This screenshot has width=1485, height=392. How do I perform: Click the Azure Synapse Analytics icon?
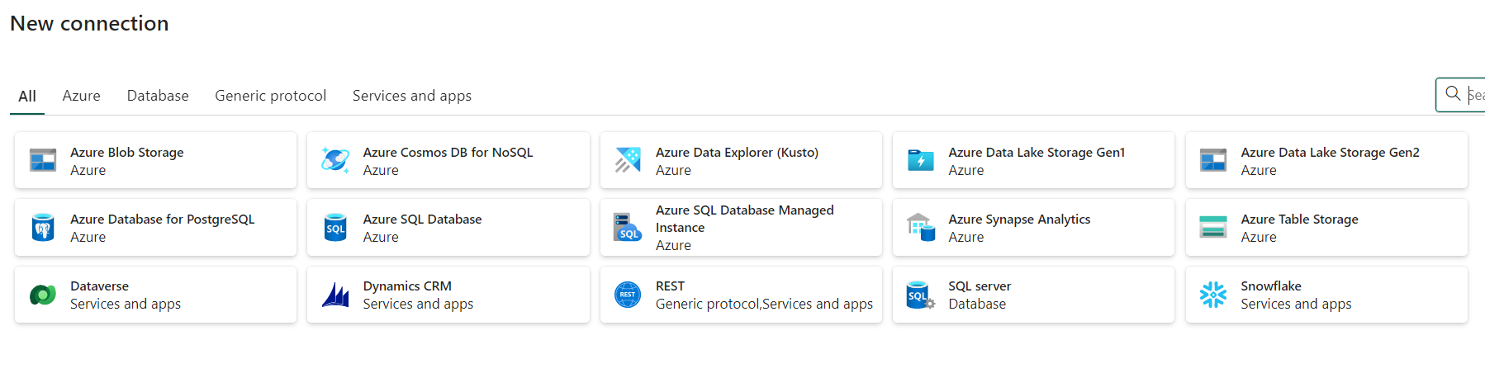coord(920,227)
